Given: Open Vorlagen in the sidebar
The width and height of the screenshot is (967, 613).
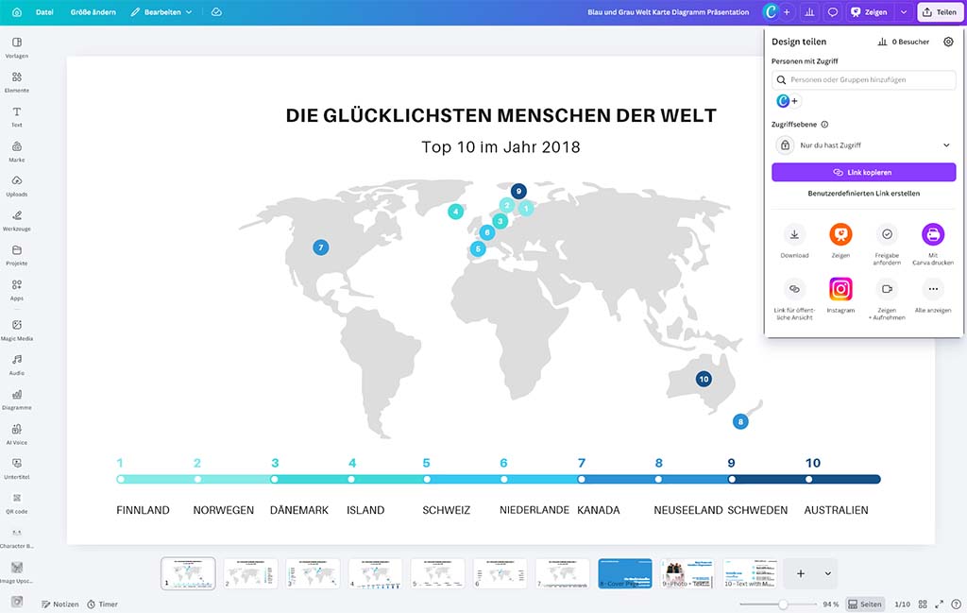Looking at the screenshot, I should 17,47.
